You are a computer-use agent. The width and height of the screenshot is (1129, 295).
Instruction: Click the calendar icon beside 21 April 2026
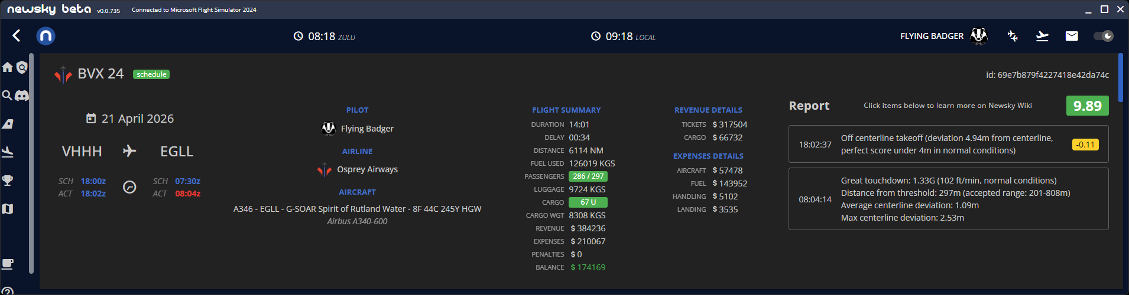[91, 119]
